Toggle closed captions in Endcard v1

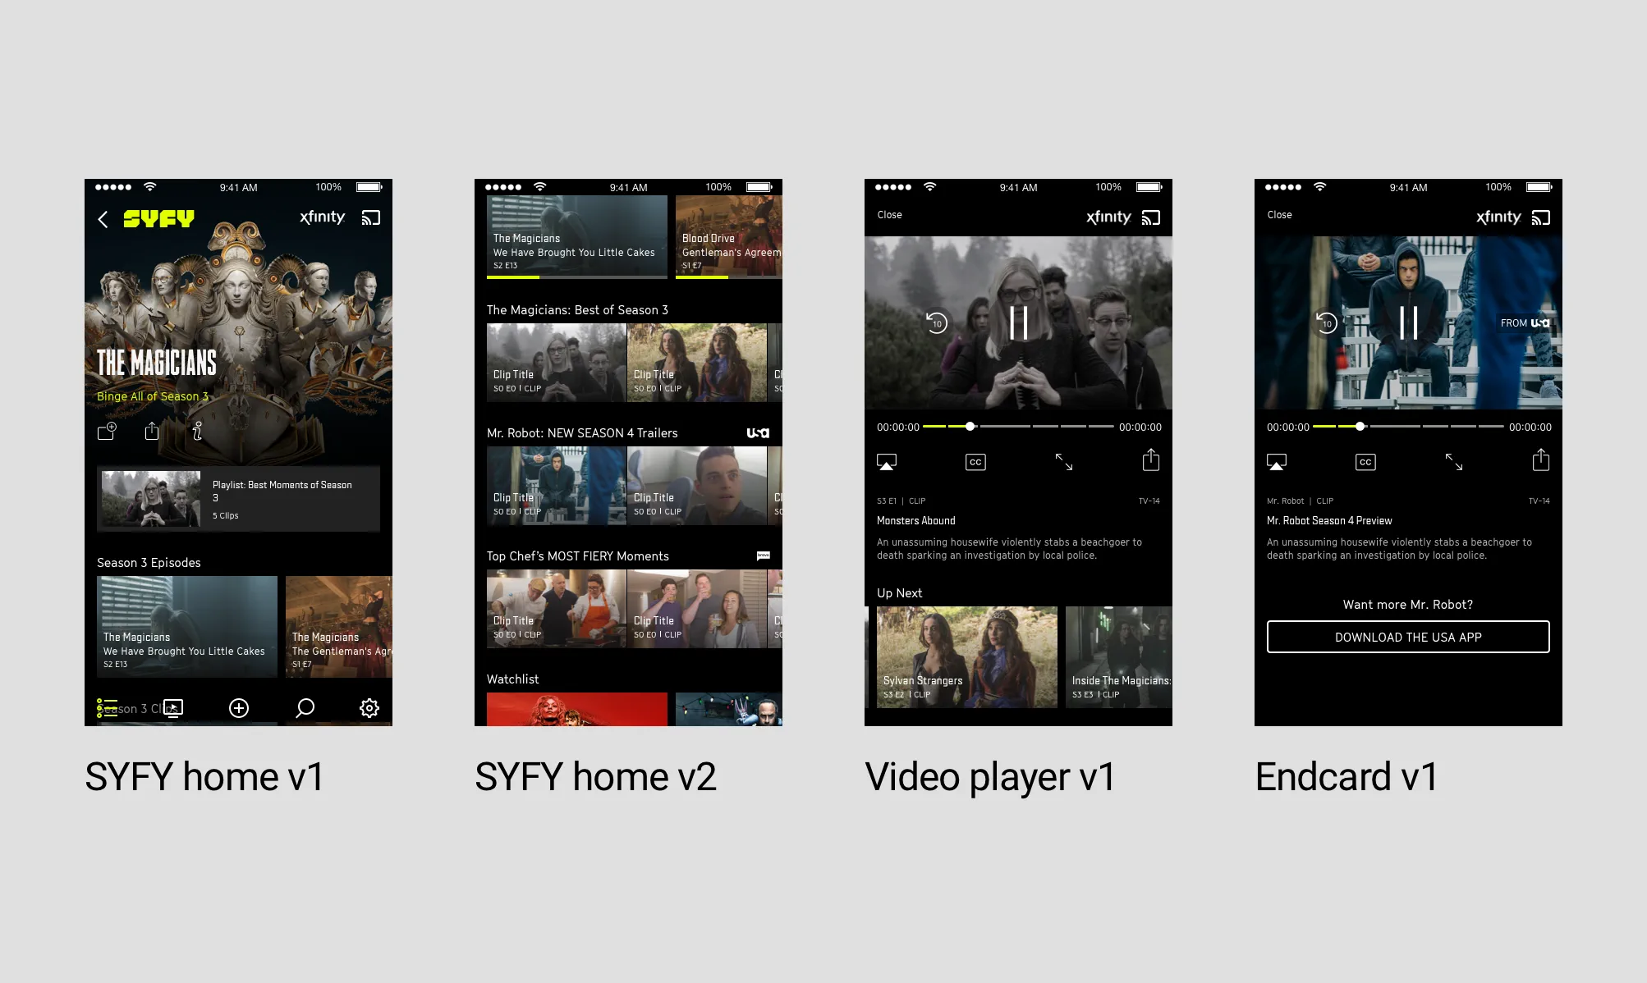1365,462
